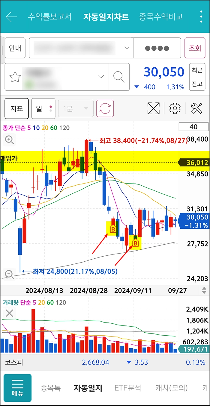
Task: Tap the volume label 197,671
Action: click(193, 349)
